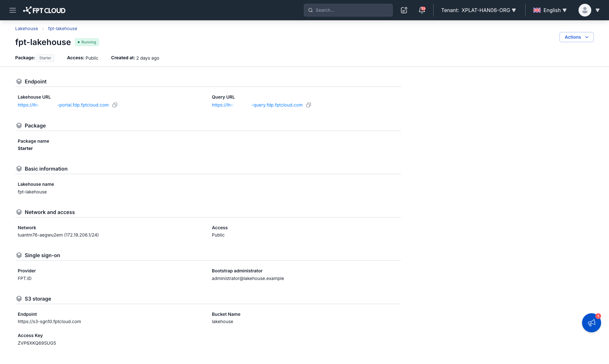
Task: Click the fpt-lakehouse breadcrumb link
Action: [62, 29]
